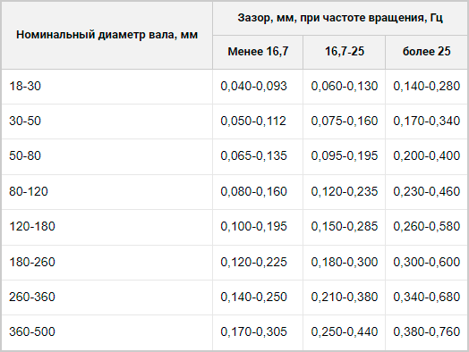Click the '180-260' diameter cell
469x352 pixels.
click(x=107, y=263)
